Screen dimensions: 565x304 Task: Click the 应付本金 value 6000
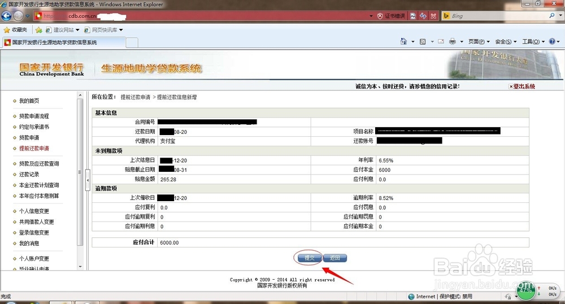(x=384, y=170)
